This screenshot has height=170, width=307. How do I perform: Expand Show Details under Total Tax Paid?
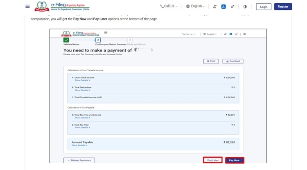(x=82, y=127)
